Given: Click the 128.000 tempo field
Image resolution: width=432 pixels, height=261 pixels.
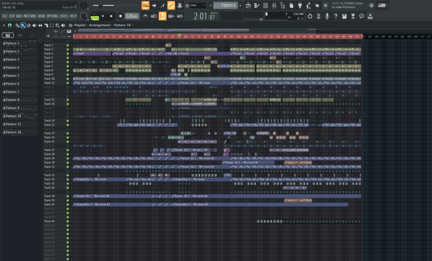Looking at the screenshot, I should (x=132, y=16).
